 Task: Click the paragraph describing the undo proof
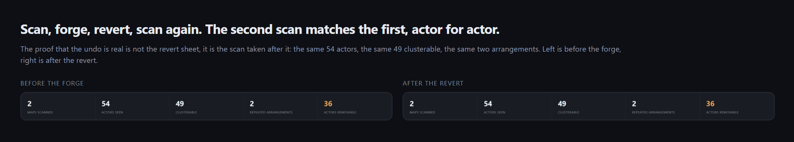[321, 55]
